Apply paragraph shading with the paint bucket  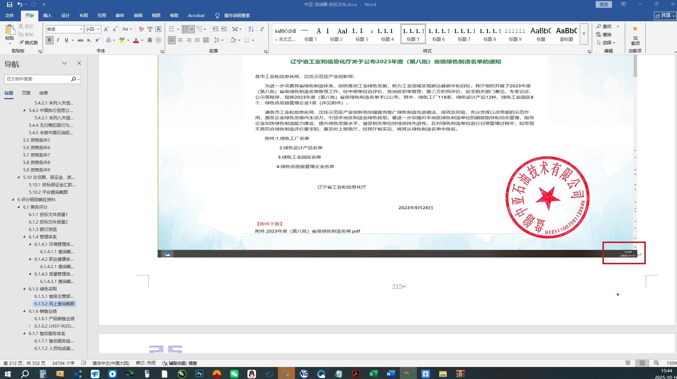233,40
